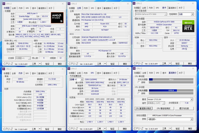Screen dimensions: 199x133
Task: Switch to the 主板 tab in the 处理器 window
Action: coord(14,8)
